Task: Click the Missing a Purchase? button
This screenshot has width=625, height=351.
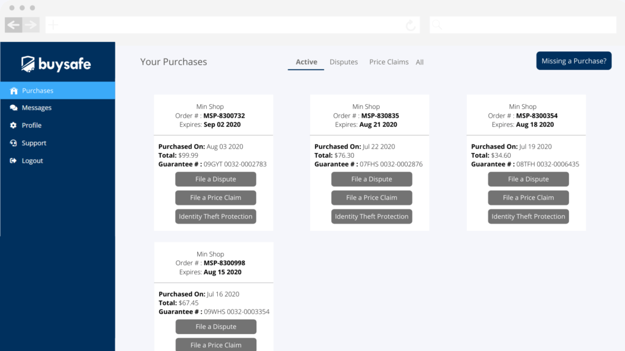Action: pos(574,61)
